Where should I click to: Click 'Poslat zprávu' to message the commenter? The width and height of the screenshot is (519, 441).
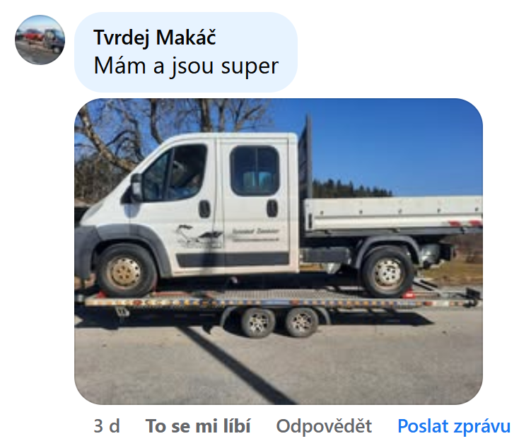point(454,425)
